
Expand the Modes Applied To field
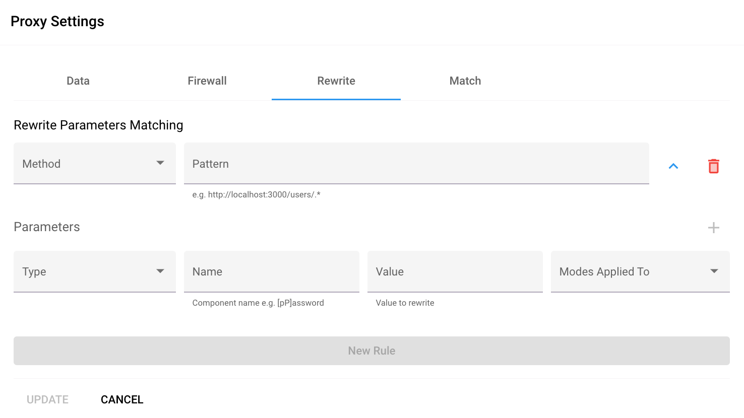point(630,271)
